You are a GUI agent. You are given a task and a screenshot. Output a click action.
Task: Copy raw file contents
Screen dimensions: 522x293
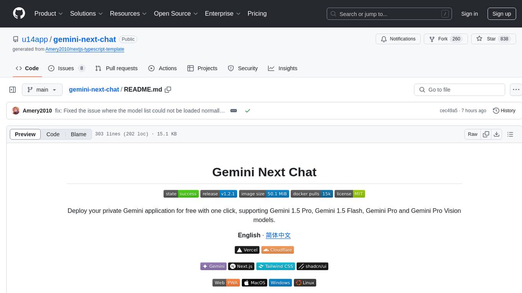[486, 134]
